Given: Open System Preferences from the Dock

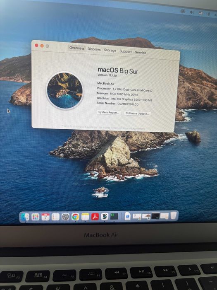Looking at the screenshot, I should pos(65,217).
